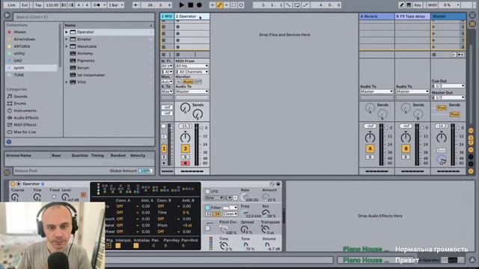Toggle track activator 2 on Operator track
Viewport: 479px width, 269px height.
[x=185, y=149]
